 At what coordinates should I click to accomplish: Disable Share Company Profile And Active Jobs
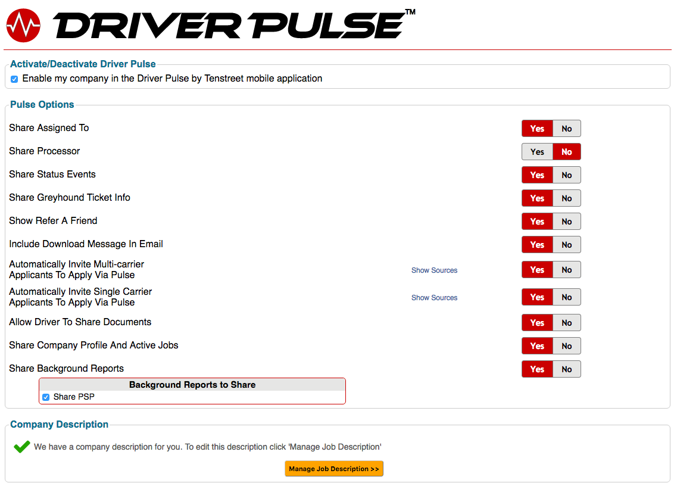566,346
